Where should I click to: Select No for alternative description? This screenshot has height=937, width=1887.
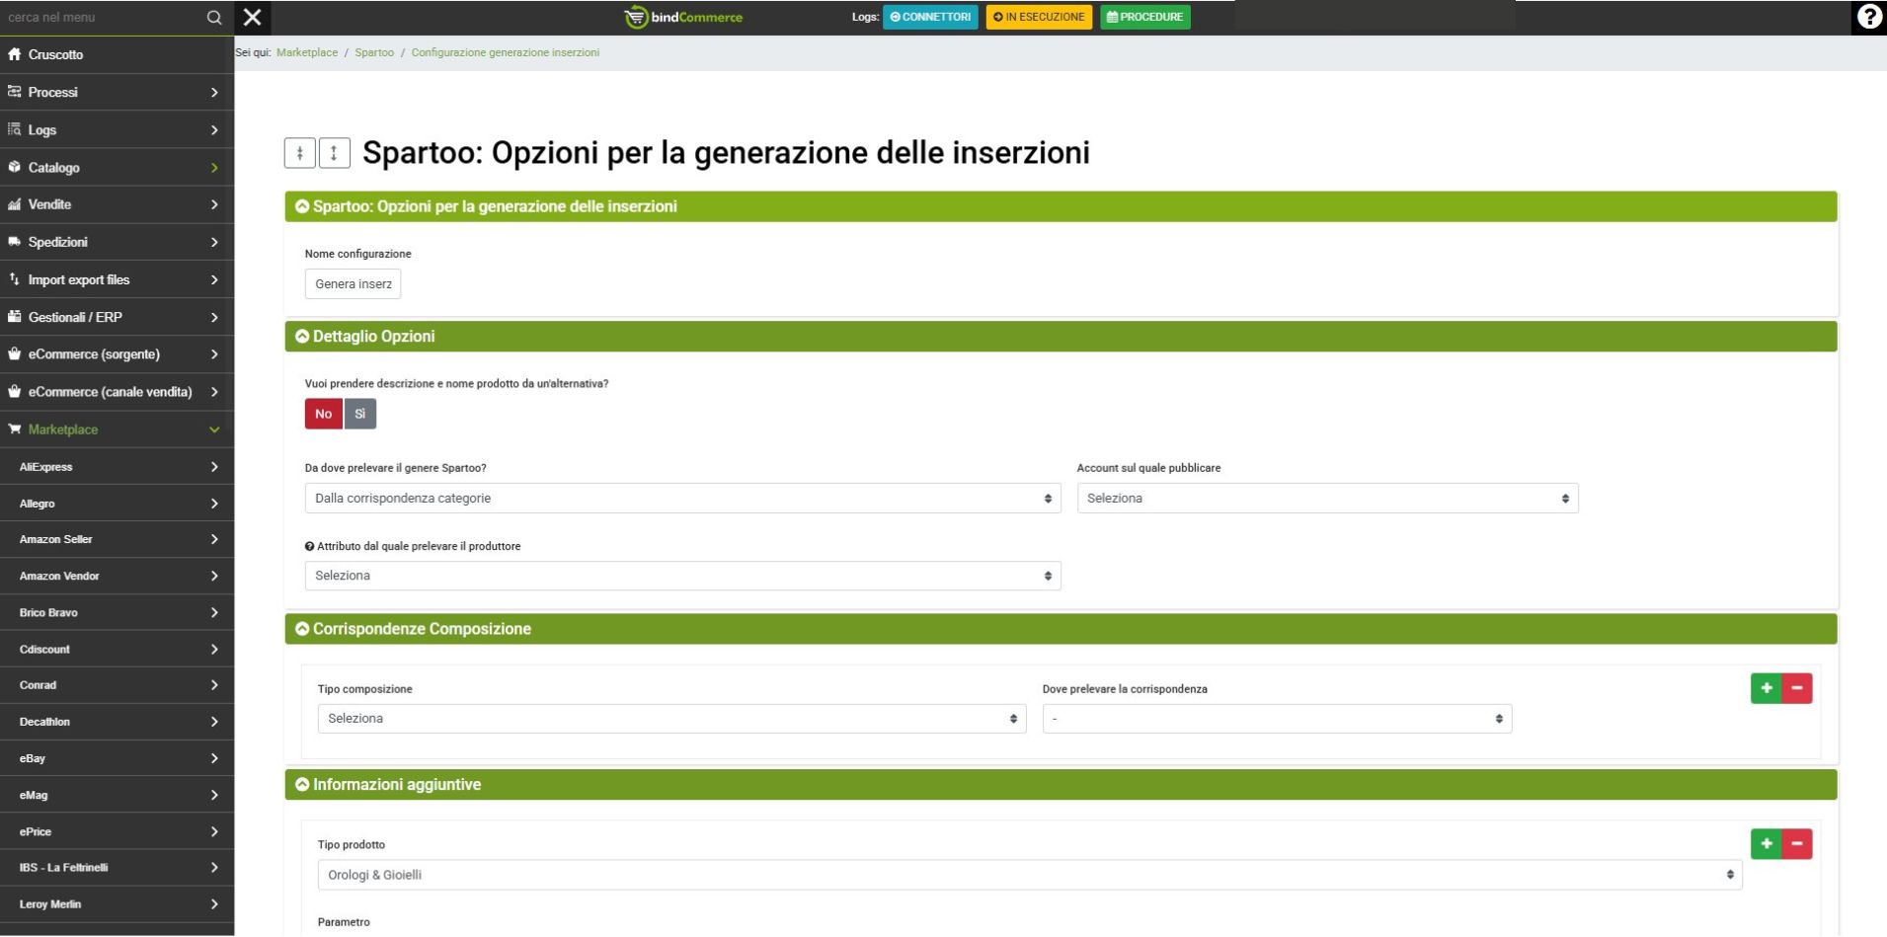tap(323, 414)
